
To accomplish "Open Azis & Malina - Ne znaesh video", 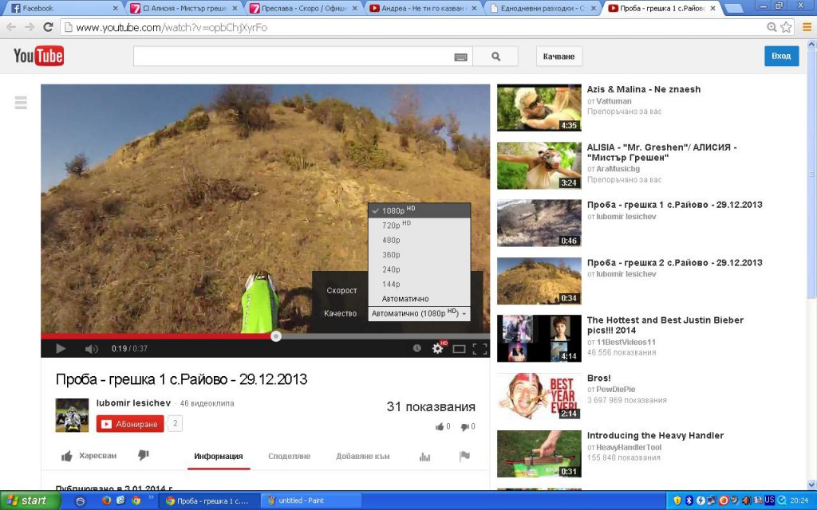I will click(x=644, y=89).
